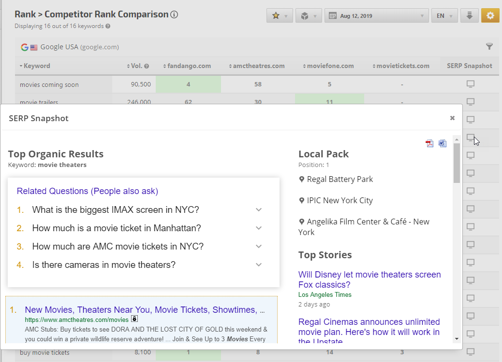Expand 'What is the biggest IMAX screen' question
The width and height of the screenshot is (502, 362).
click(x=259, y=210)
